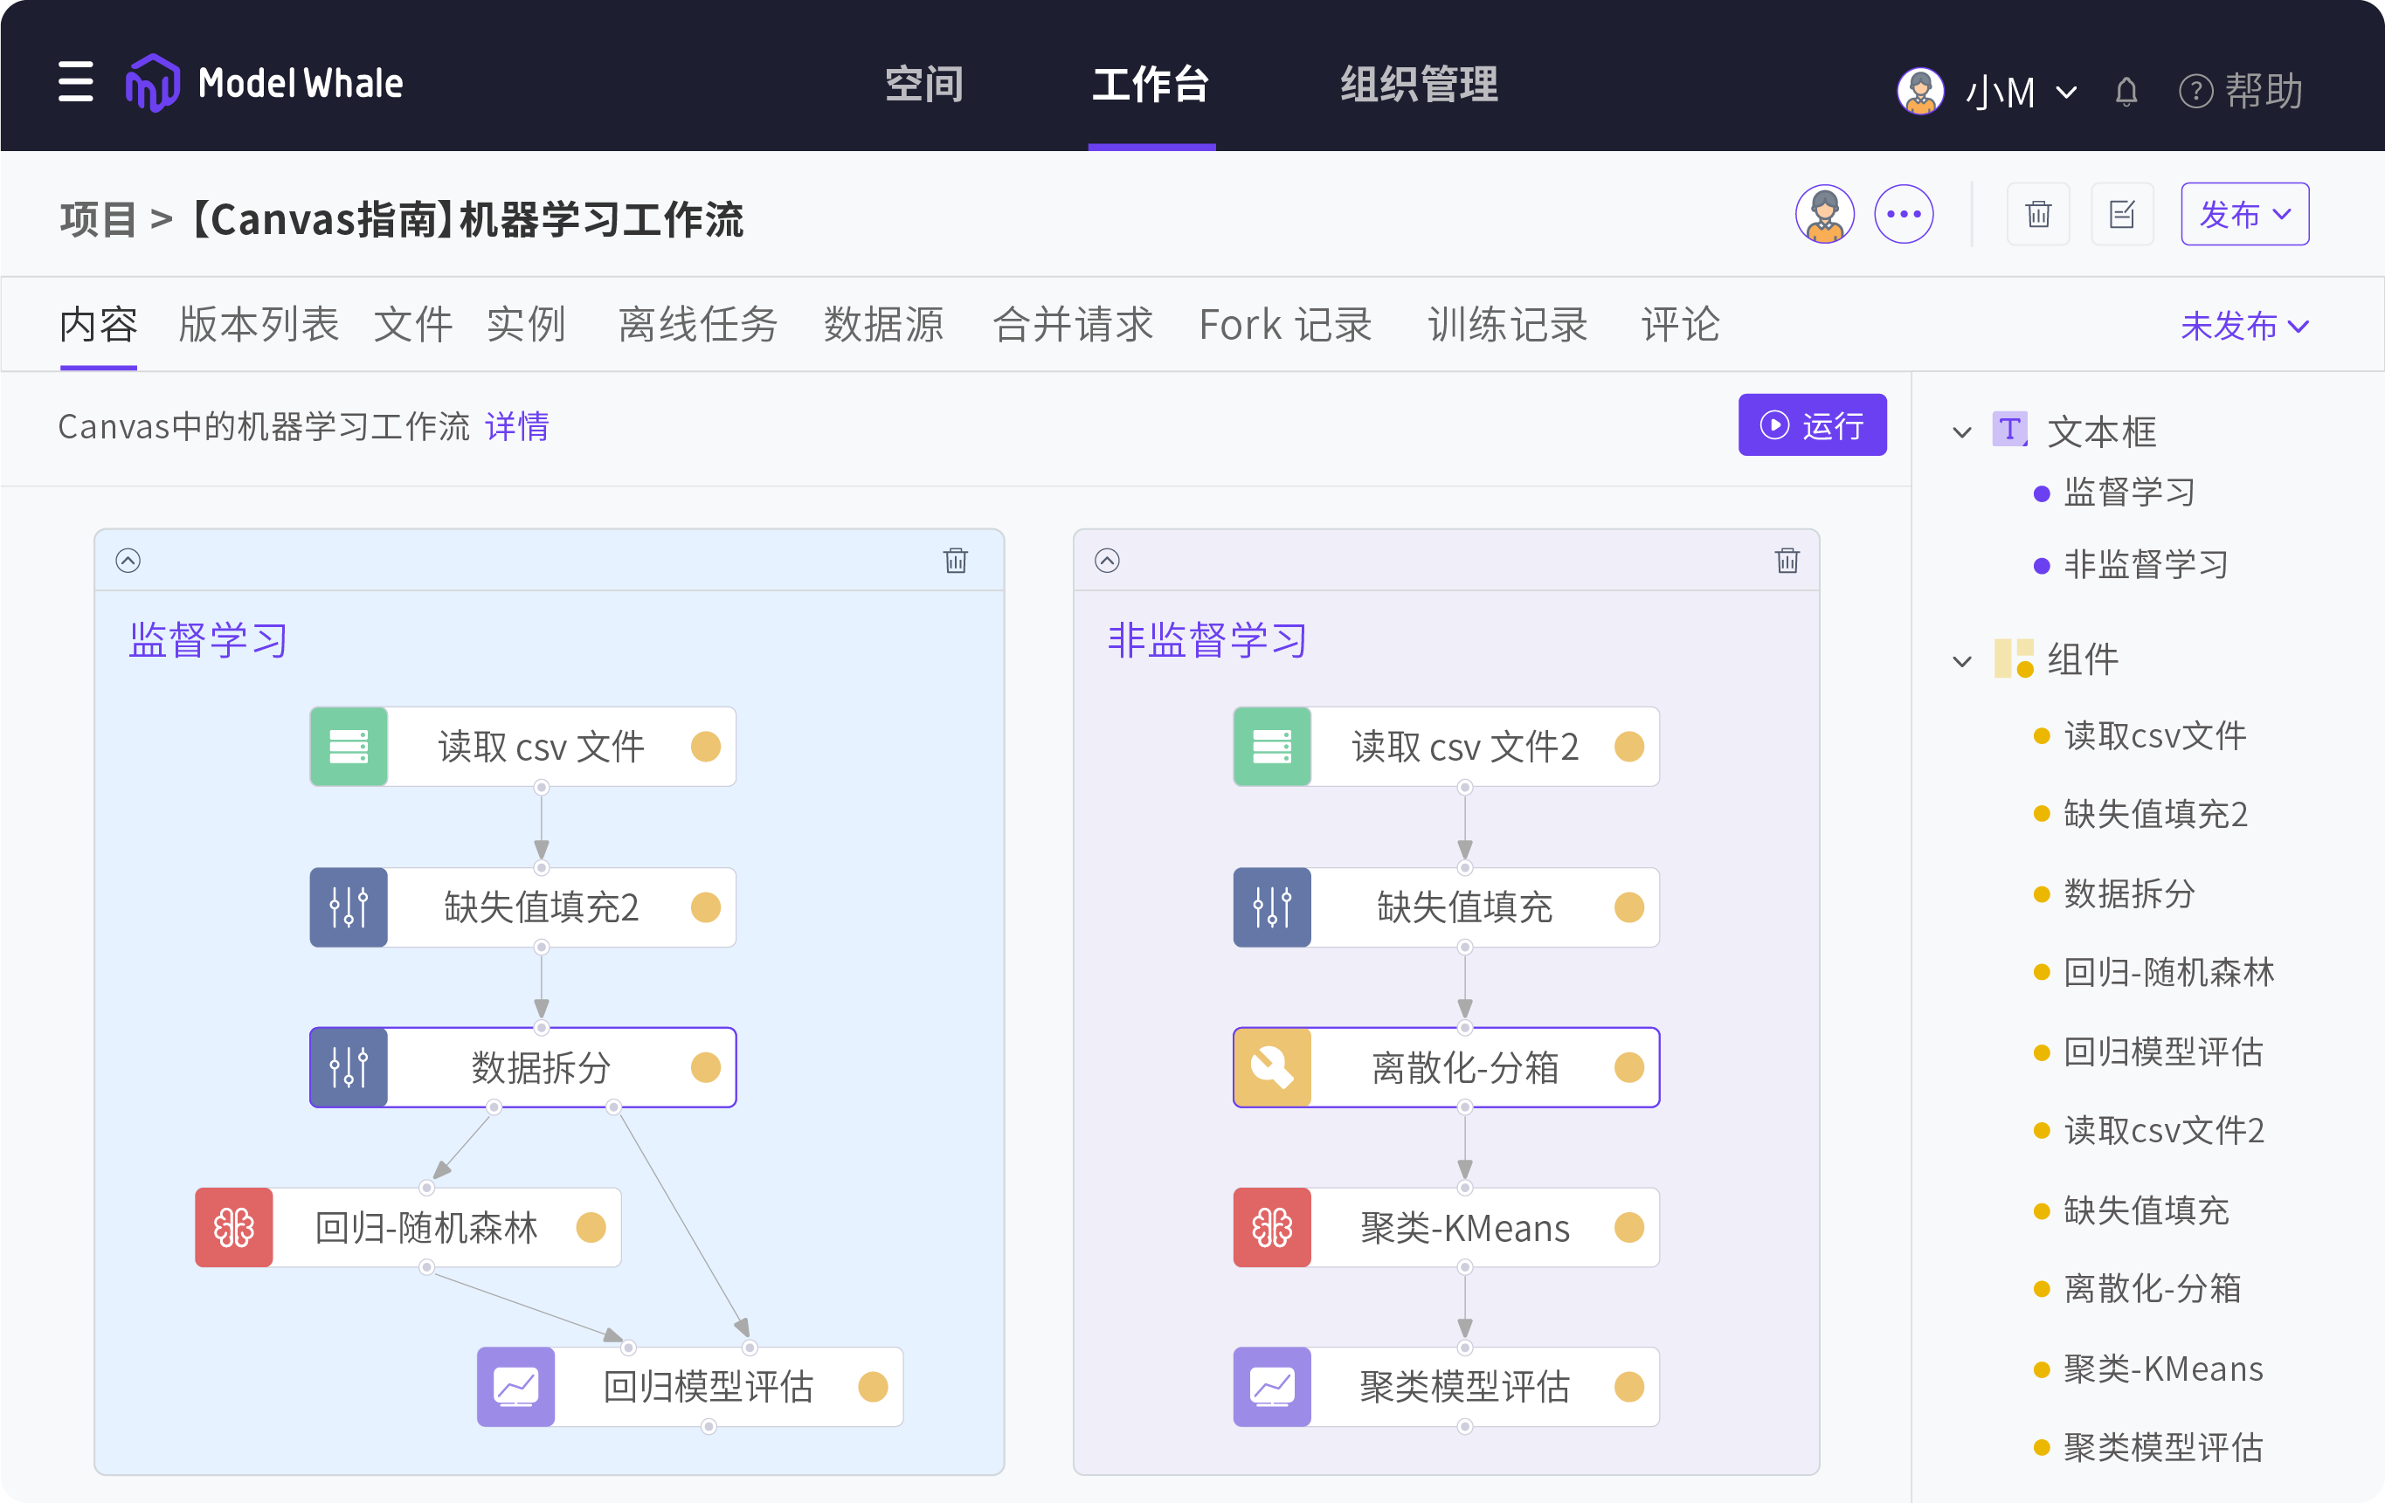The image size is (2385, 1503).
Task: Click the 小M user avatar in navbar
Action: tap(1920, 91)
